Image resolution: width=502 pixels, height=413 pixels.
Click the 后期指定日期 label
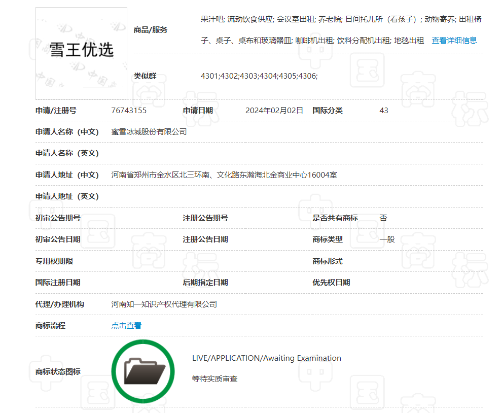point(205,282)
